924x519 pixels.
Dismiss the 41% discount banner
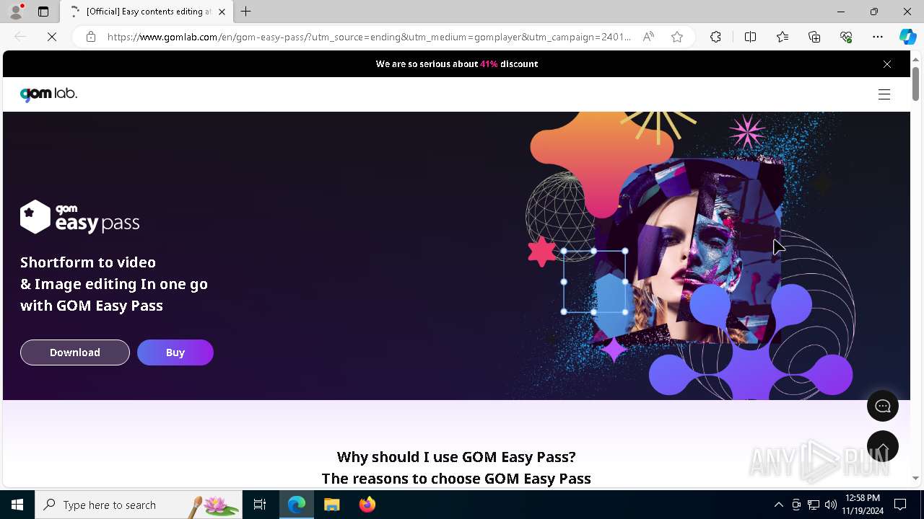887,64
